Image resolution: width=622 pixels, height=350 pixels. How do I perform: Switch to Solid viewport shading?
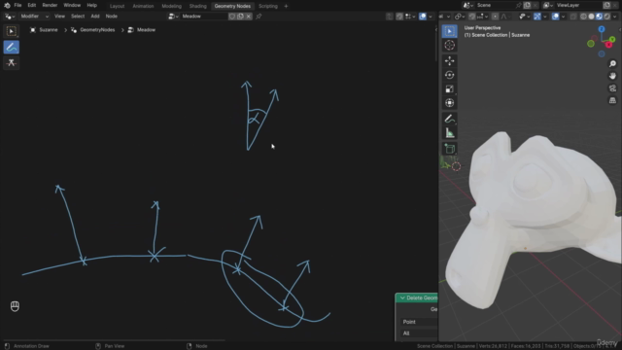click(x=592, y=17)
